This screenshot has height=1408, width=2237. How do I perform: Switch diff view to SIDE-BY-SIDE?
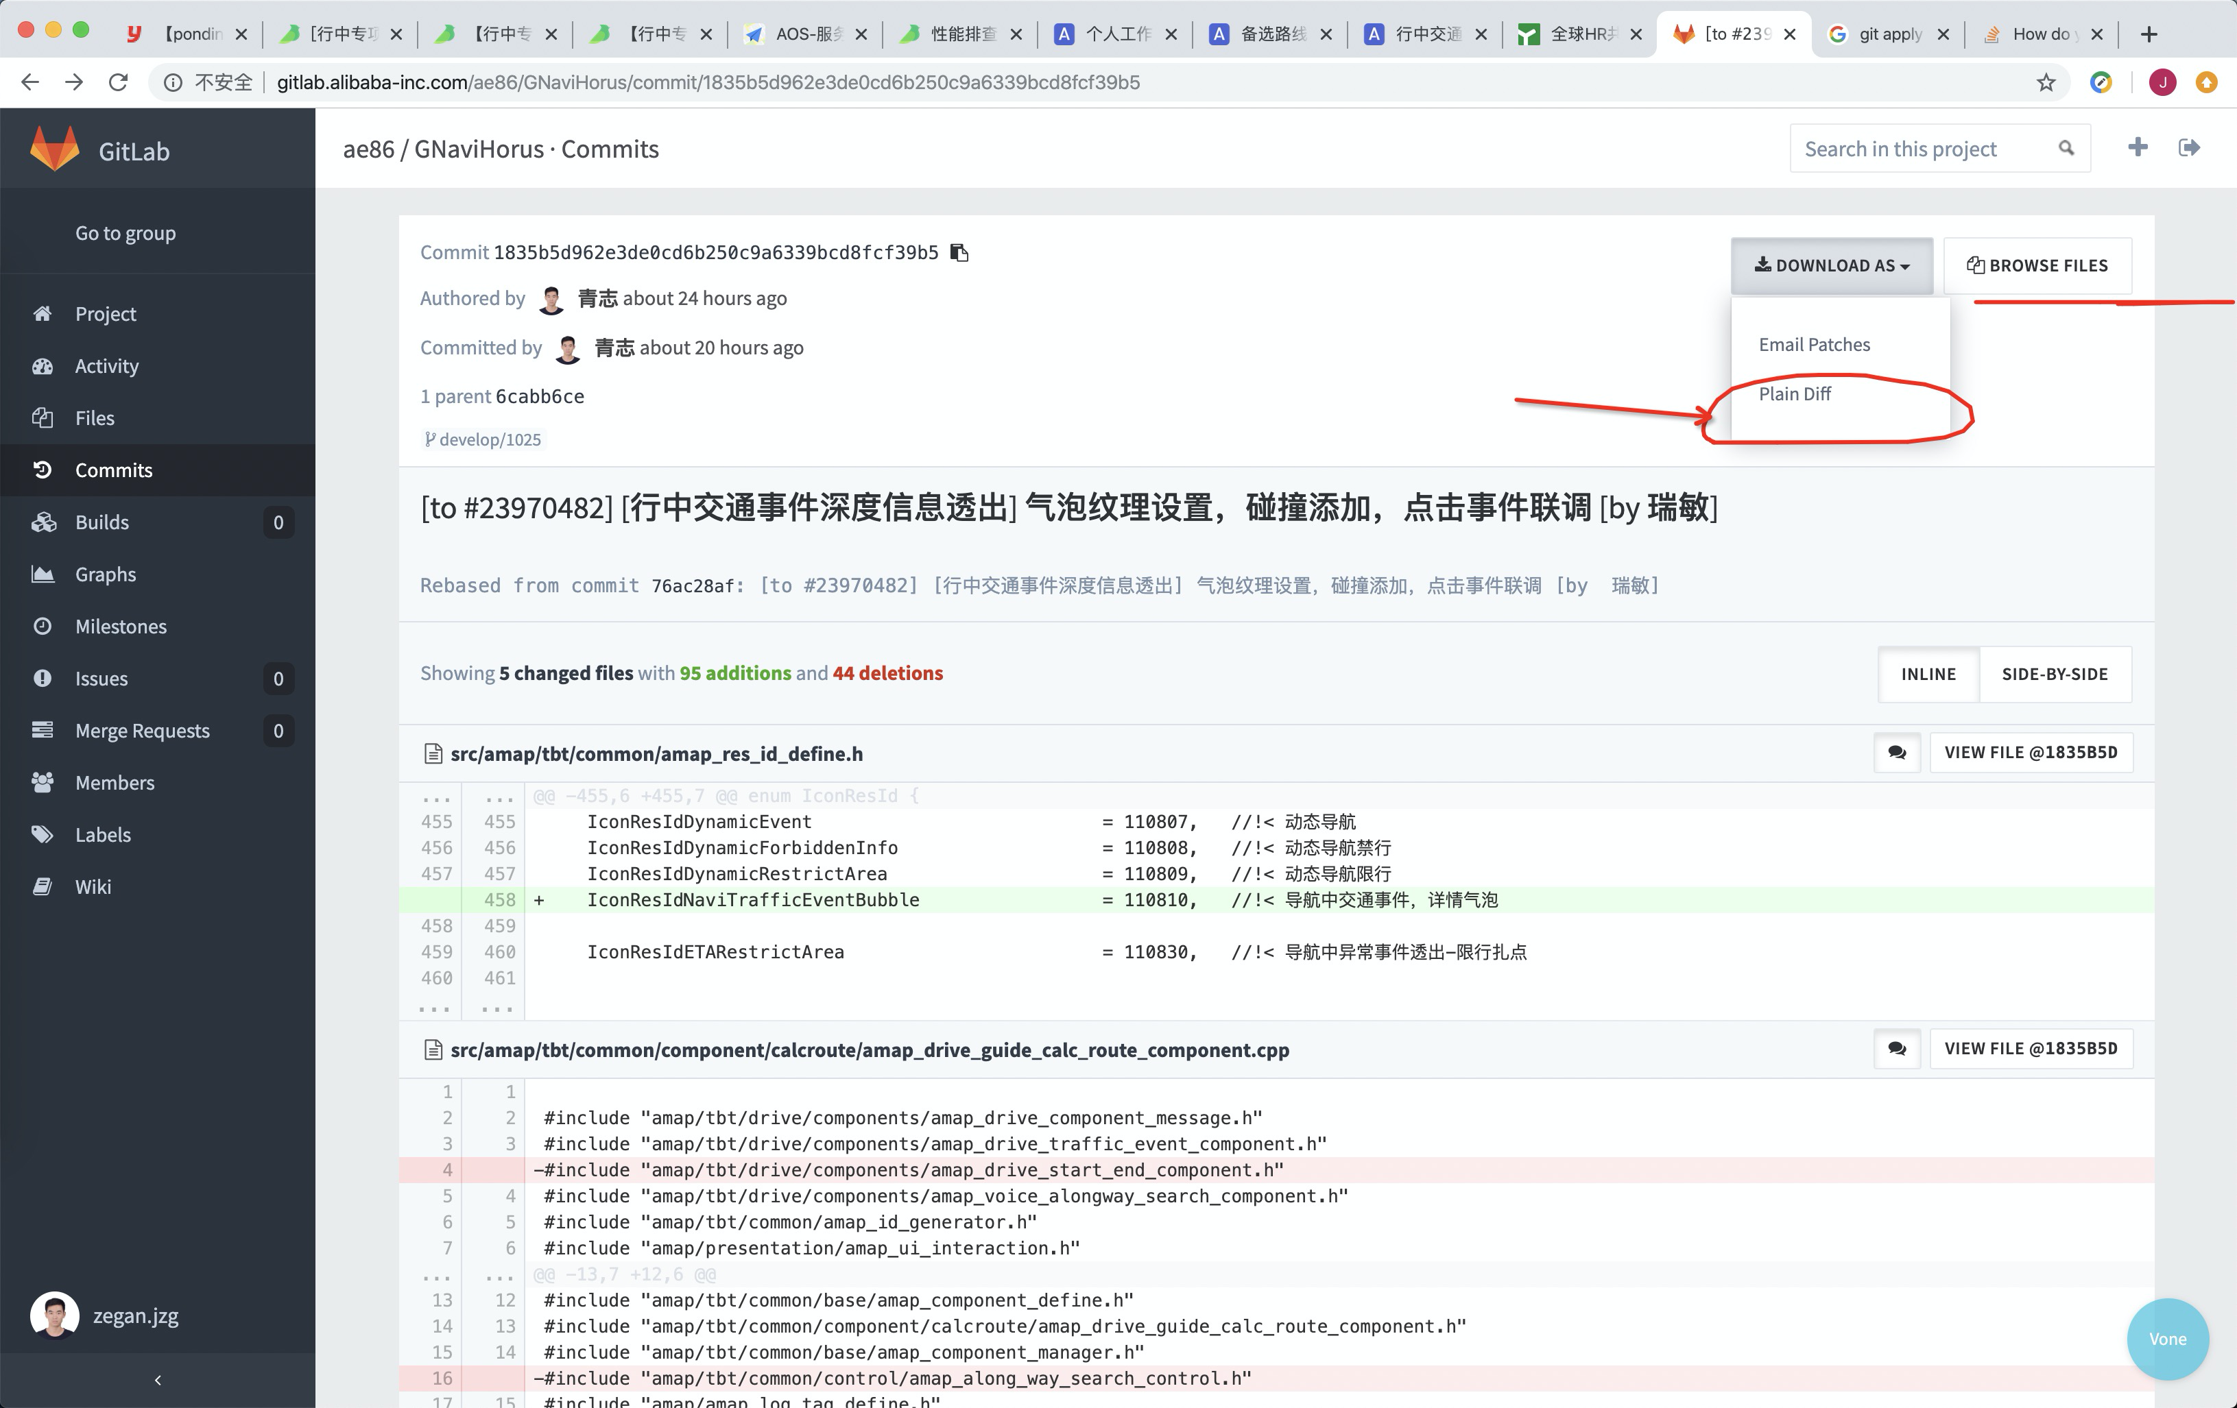tap(2055, 675)
